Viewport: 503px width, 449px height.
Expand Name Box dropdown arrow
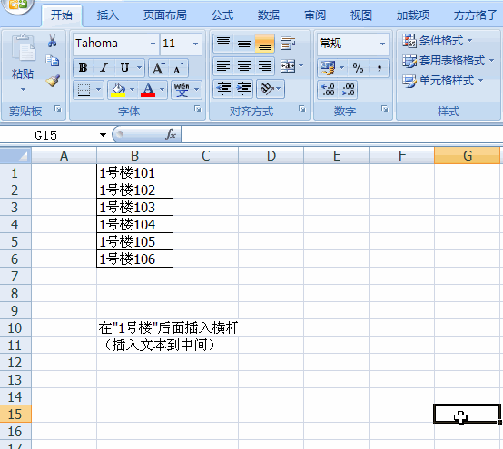103,135
